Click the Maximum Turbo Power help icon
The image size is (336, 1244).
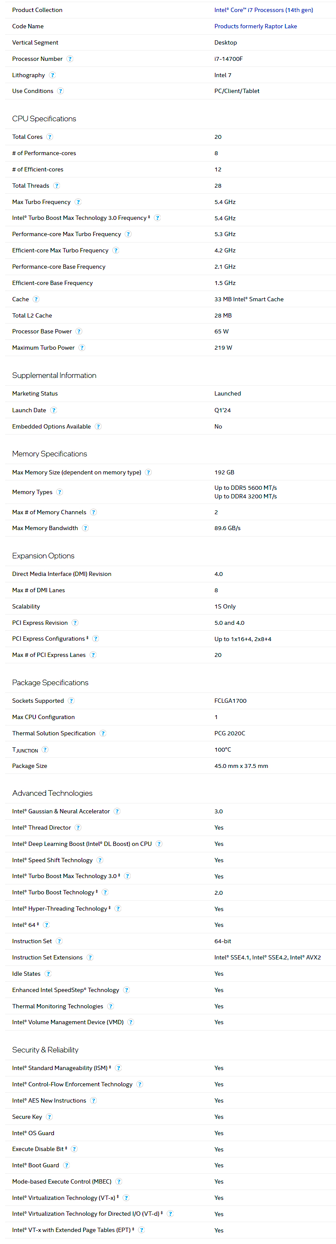(82, 348)
